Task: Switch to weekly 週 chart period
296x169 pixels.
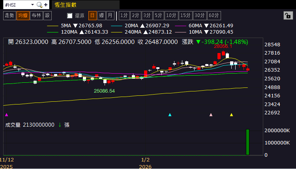Action: [101, 15]
